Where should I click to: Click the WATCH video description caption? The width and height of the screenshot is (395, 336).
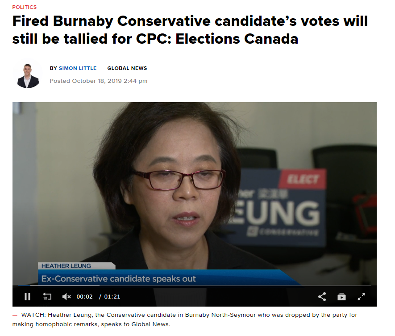185,320
